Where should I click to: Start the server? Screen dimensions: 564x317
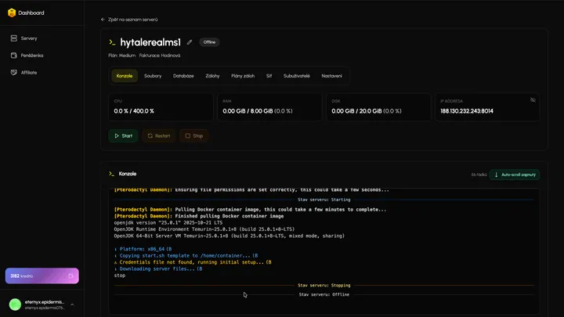tap(122, 135)
